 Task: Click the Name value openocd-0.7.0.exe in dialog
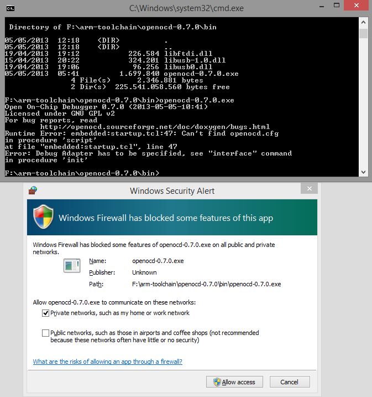click(158, 261)
